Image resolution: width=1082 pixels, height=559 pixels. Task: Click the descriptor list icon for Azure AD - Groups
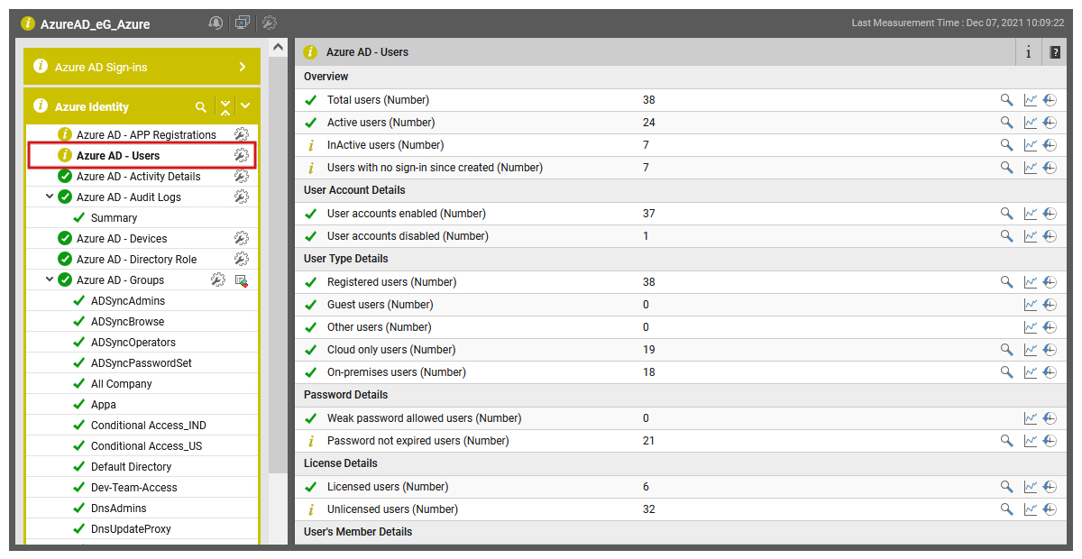(242, 280)
